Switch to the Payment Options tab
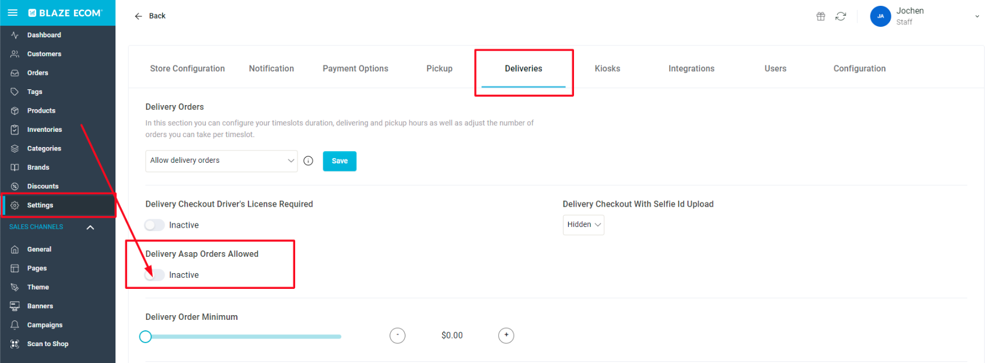Image resolution: width=987 pixels, height=363 pixels. (355, 69)
